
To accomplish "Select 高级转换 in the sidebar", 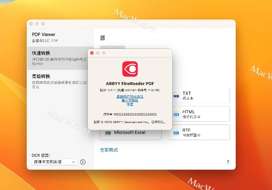I will click(57, 81).
